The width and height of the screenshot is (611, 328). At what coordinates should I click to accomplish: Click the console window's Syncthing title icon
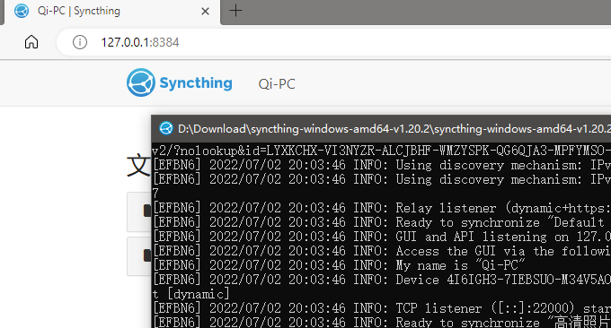click(x=166, y=128)
